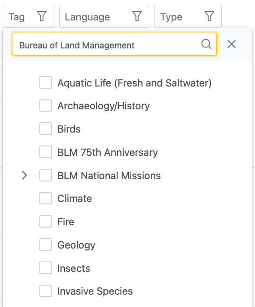Open the Language filter dropdown
255x307 pixels.
tap(104, 16)
